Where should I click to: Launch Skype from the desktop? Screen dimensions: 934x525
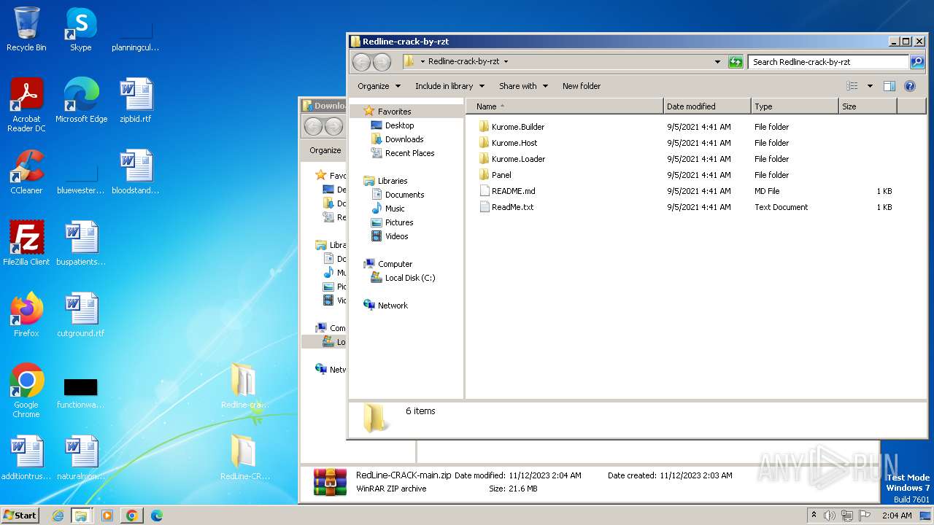(x=80, y=29)
